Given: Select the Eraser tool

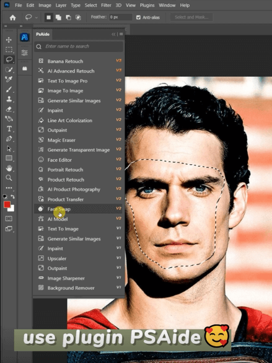Looking at the screenshot, I should [x=9, y=109].
